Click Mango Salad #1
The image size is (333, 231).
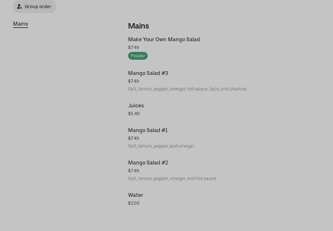148,130
